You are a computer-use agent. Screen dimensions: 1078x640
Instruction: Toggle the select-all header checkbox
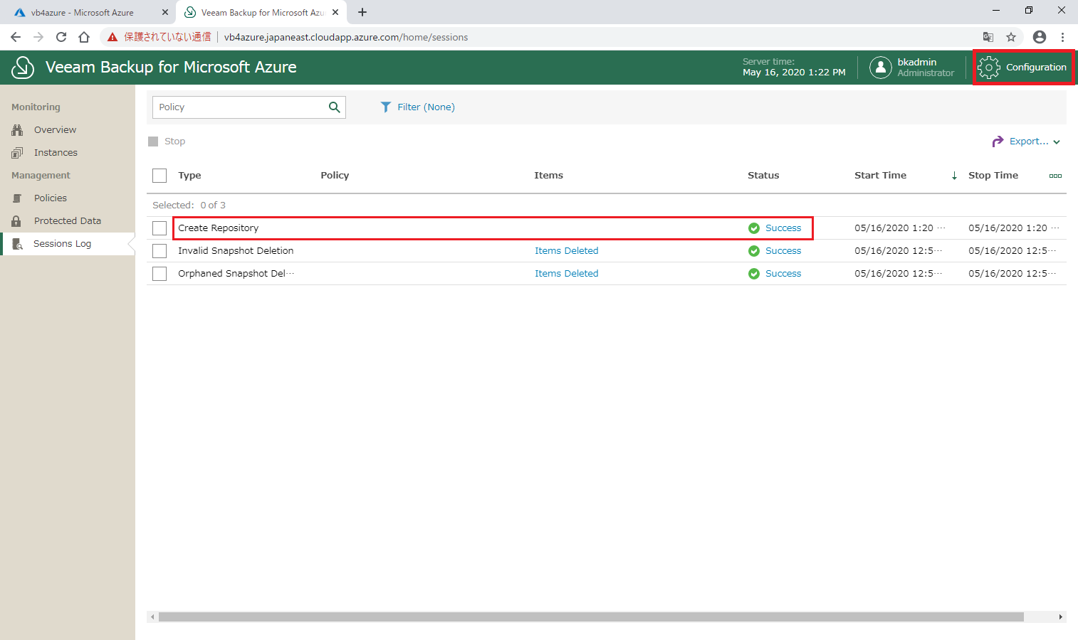pyautogui.click(x=159, y=176)
